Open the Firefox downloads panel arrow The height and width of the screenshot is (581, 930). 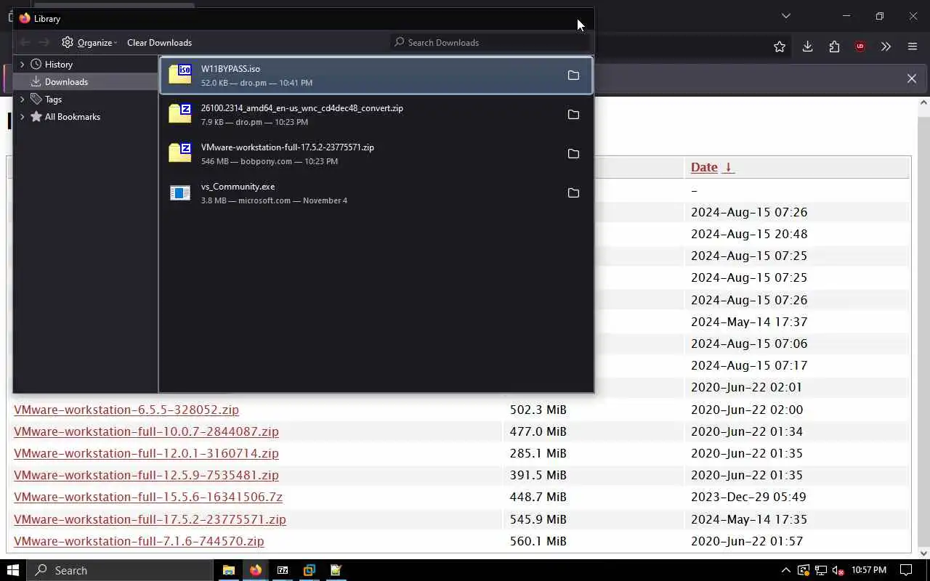coord(807,46)
